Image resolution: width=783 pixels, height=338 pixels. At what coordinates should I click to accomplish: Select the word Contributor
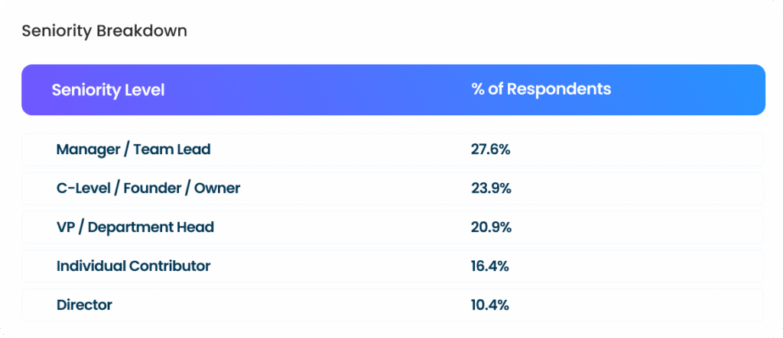(x=171, y=266)
